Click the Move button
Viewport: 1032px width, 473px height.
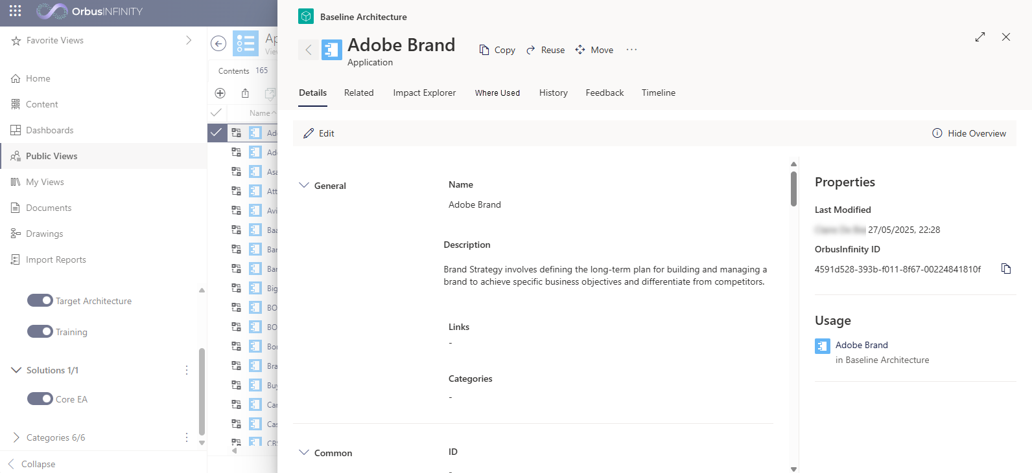(x=594, y=50)
